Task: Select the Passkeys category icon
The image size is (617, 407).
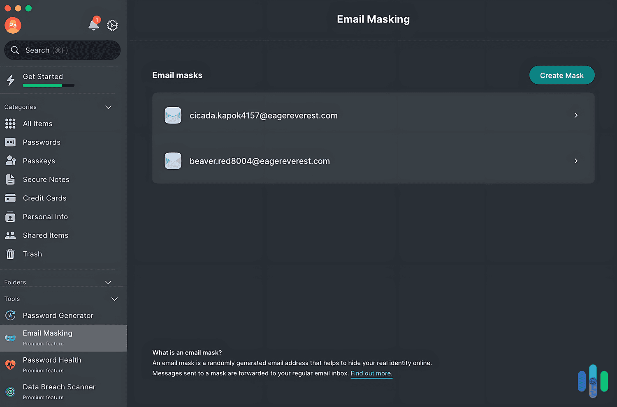Action: 10,161
